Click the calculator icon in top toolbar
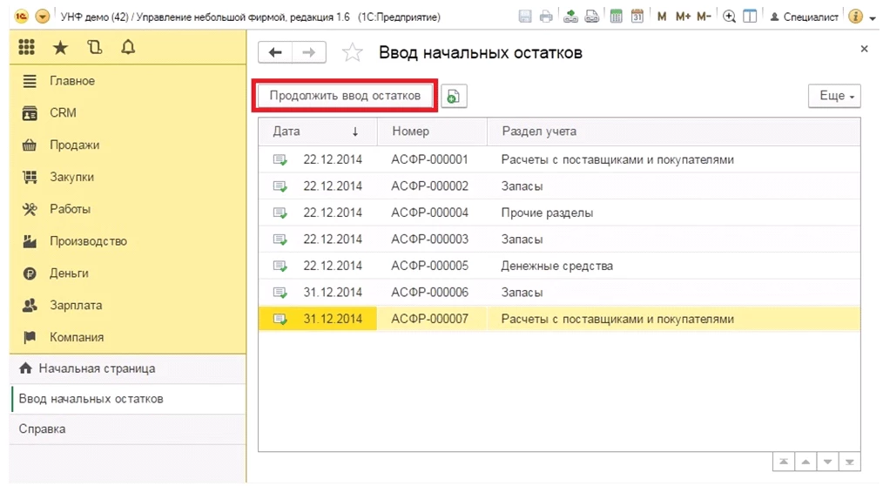This screenshot has height=486, width=883. coord(616,17)
